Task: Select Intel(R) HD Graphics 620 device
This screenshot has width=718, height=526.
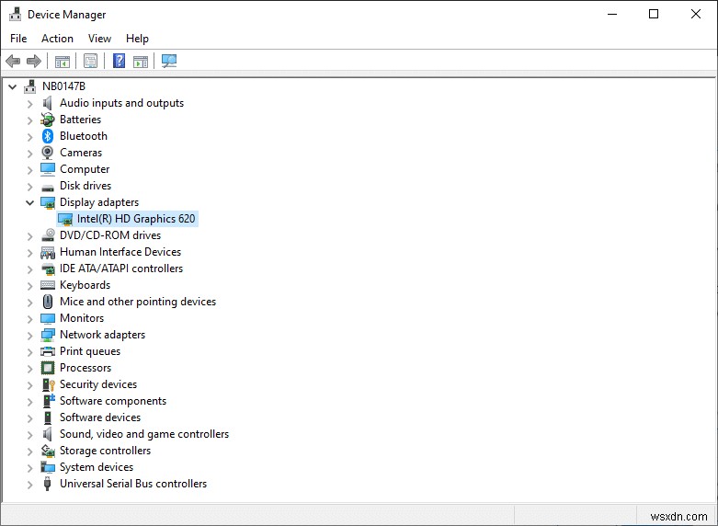Action: (136, 219)
